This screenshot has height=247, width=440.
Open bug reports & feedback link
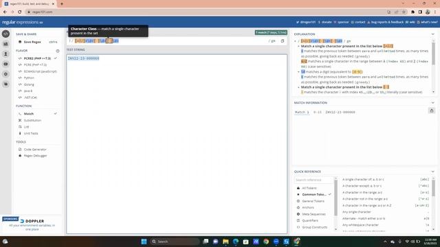[x=385, y=22]
